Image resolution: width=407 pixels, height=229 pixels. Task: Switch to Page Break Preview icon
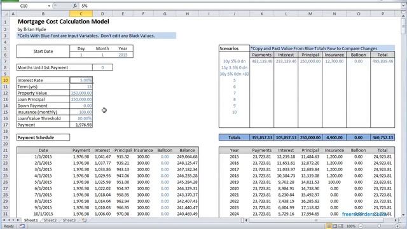click(x=341, y=226)
